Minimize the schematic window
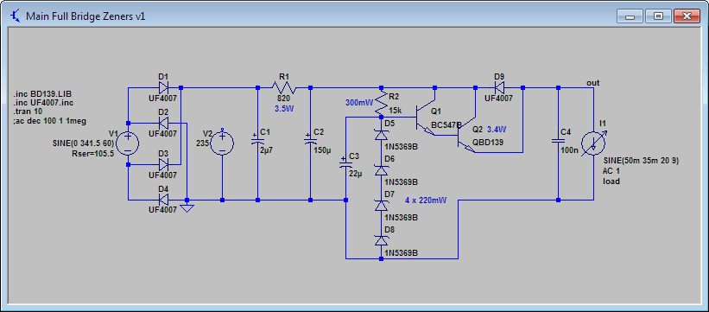 click(x=630, y=16)
